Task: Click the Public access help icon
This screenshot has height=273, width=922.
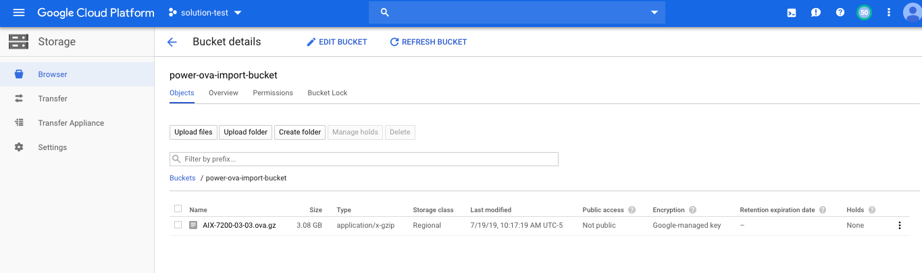Action: (x=632, y=210)
